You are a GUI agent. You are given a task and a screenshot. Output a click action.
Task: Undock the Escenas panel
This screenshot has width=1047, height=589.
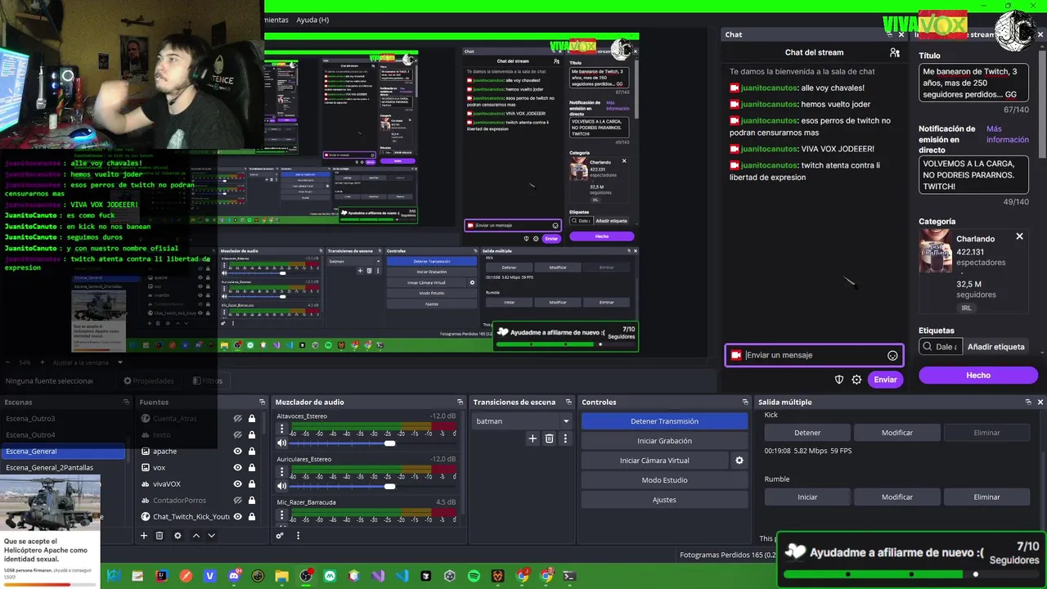126,402
